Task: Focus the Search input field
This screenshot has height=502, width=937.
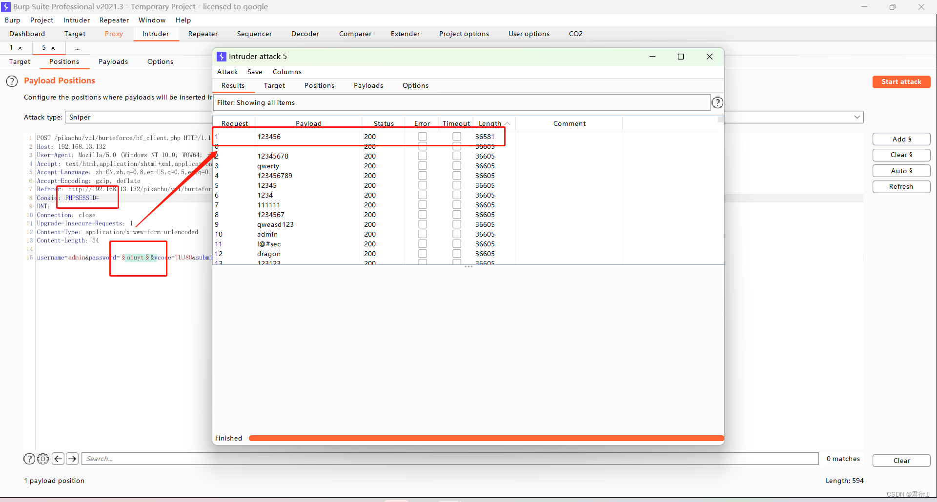Action: 450,459
